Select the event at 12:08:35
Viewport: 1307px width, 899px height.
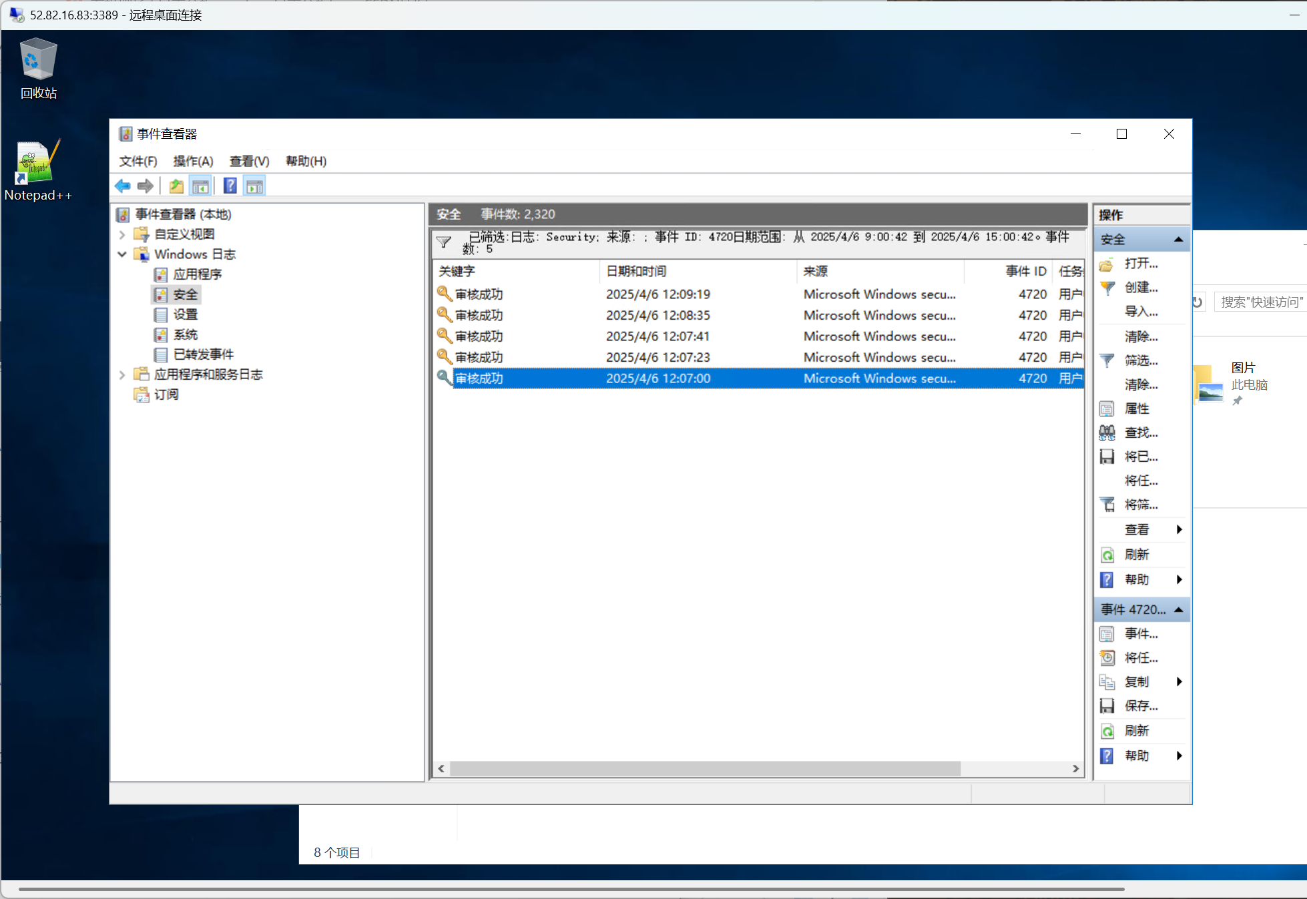click(658, 315)
